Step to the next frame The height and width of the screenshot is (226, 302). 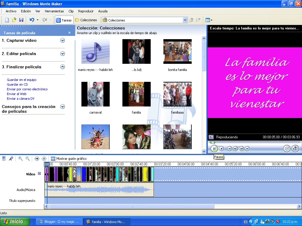pos(241,149)
